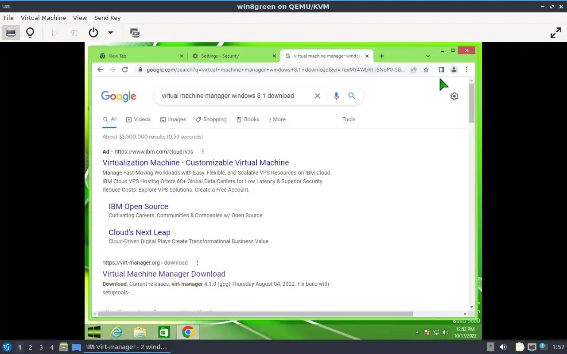Viewport: 567px width, 354px height.
Task: Open Windows volume speaker icon
Action: [445, 332]
